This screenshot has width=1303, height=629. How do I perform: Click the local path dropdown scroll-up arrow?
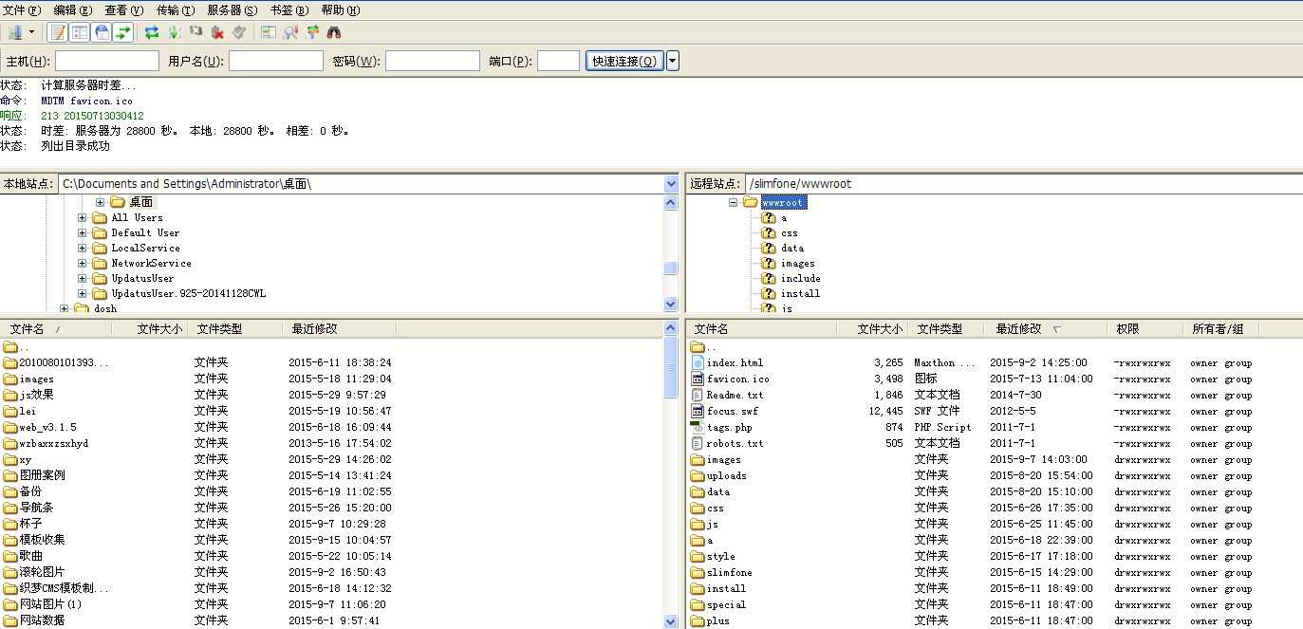pyautogui.click(x=671, y=202)
